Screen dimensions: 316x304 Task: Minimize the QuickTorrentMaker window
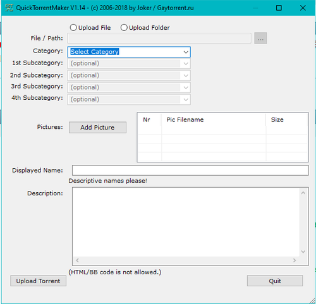click(255, 8)
